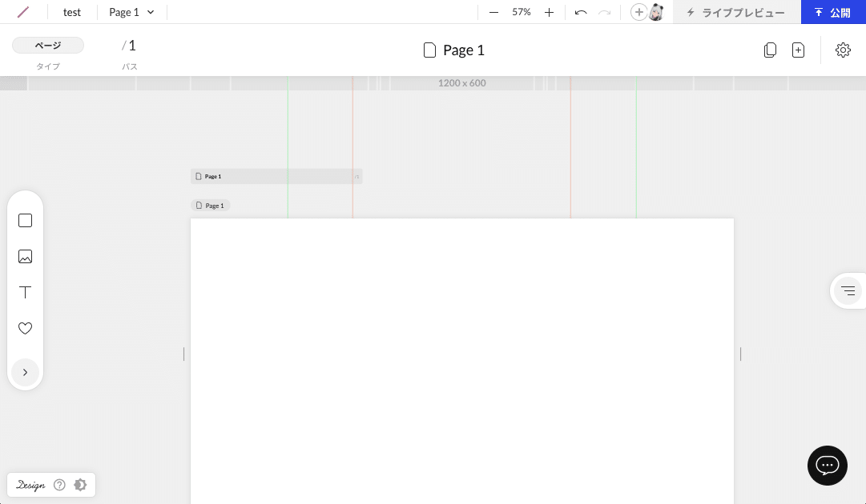866x504 pixels.
Task: Select the Text tool
Action: [x=26, y=292]
